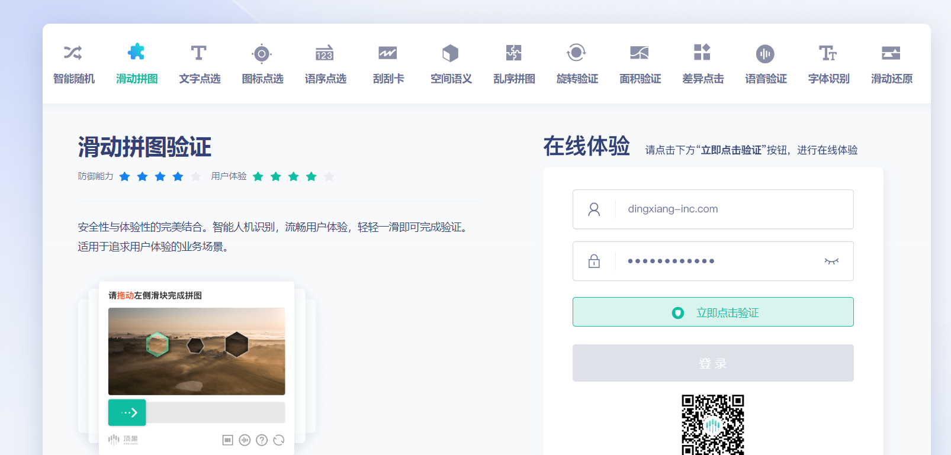The image size is (951, 455).
Task: Click the 防御能力 rating label
Action: 95,176
